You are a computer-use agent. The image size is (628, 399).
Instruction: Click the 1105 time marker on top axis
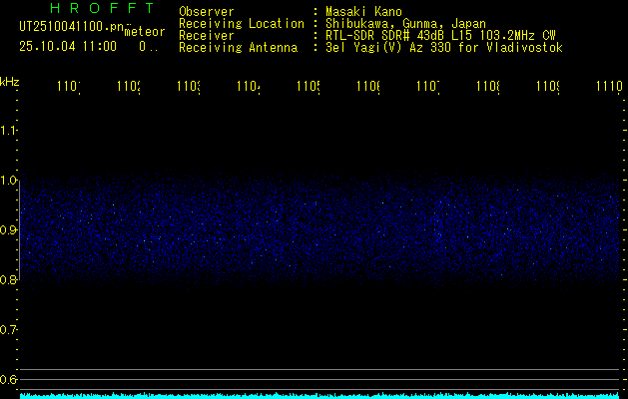pos(308,88)
